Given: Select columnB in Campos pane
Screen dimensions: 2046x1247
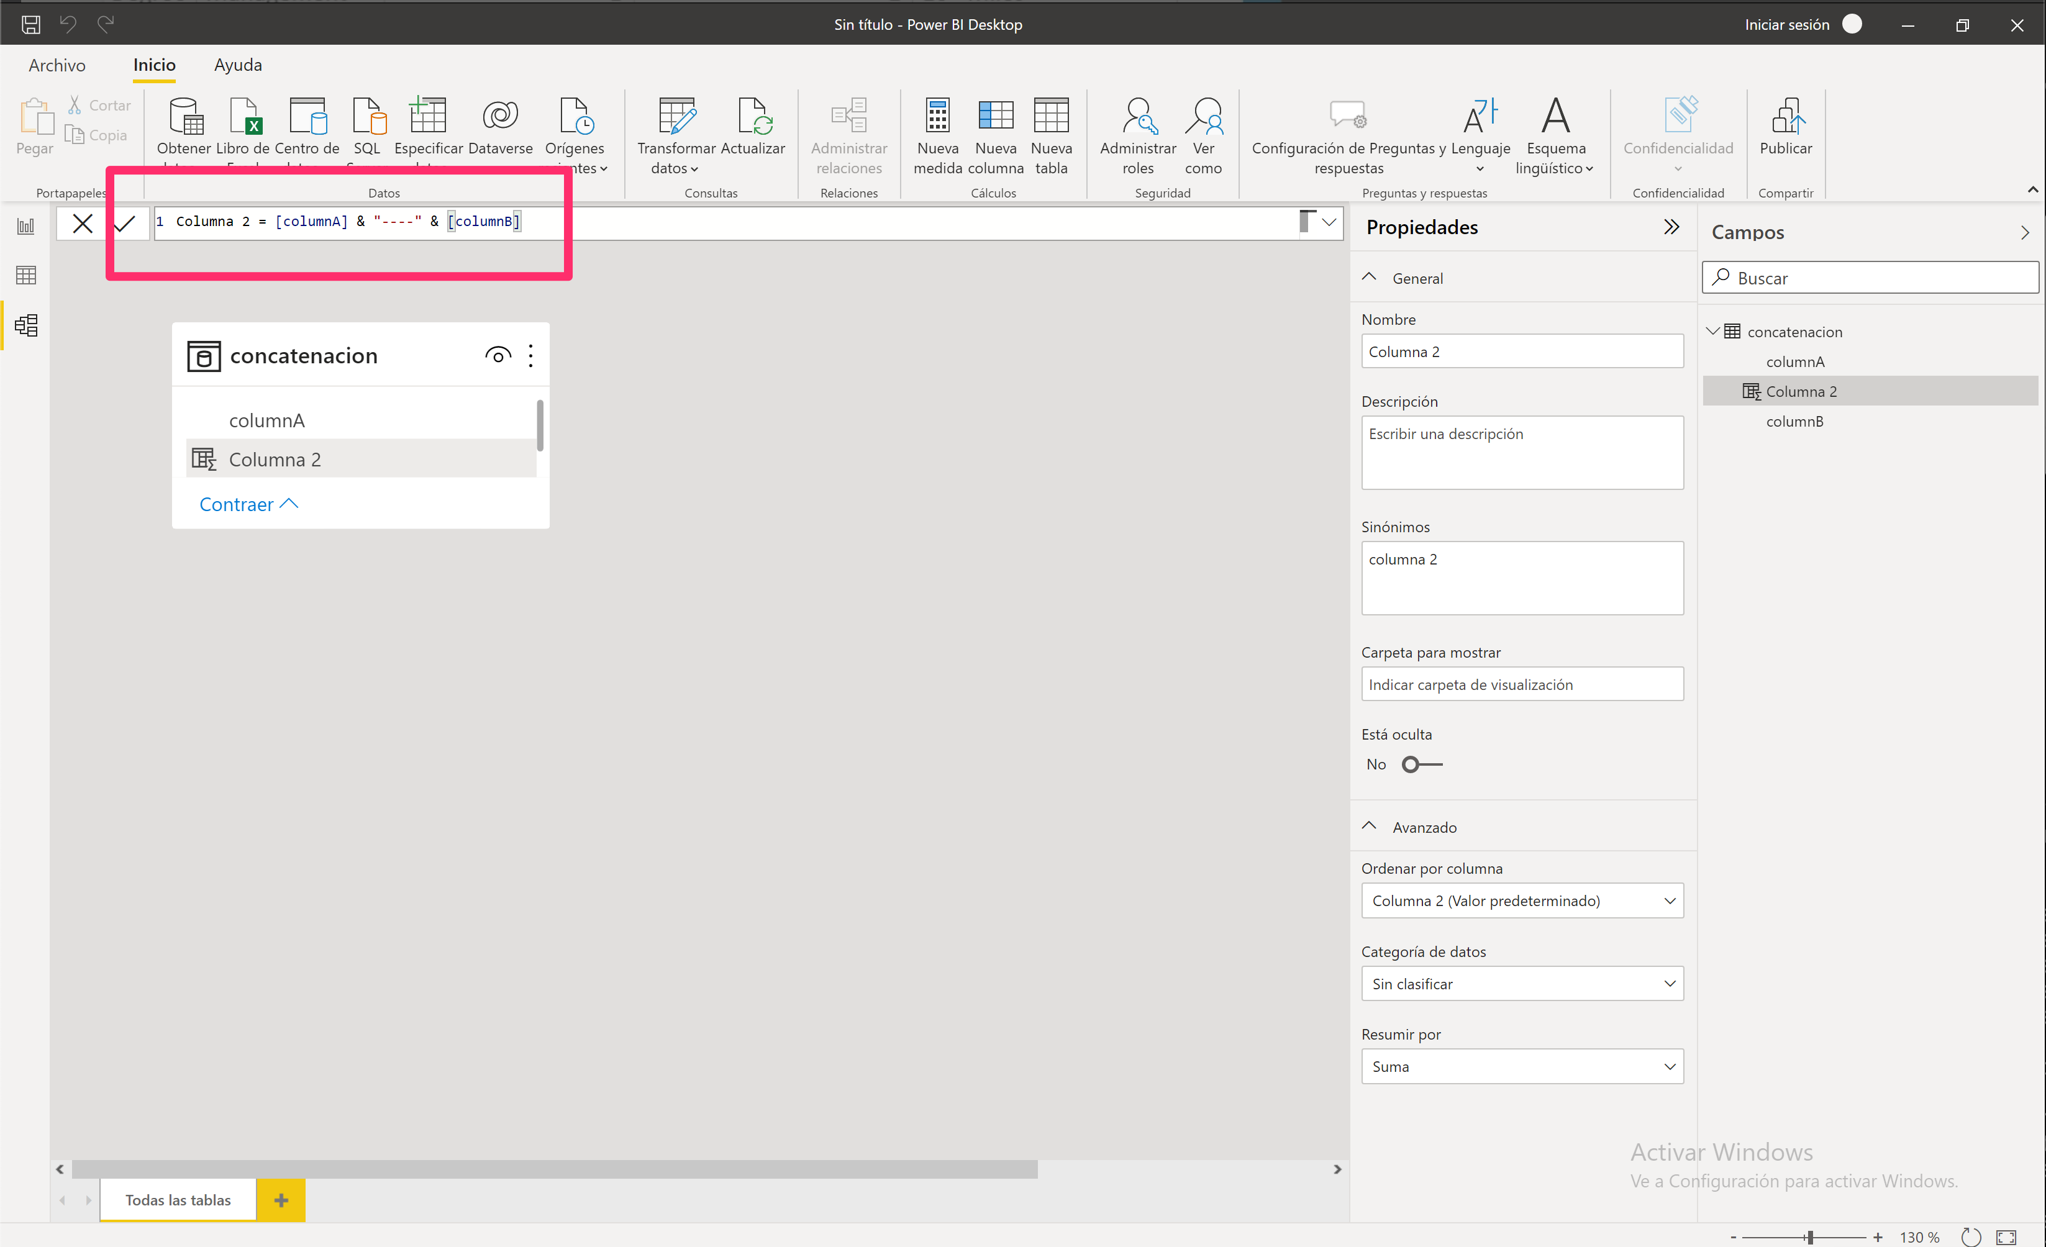Looking at the screenshot, I should 1795,422.
